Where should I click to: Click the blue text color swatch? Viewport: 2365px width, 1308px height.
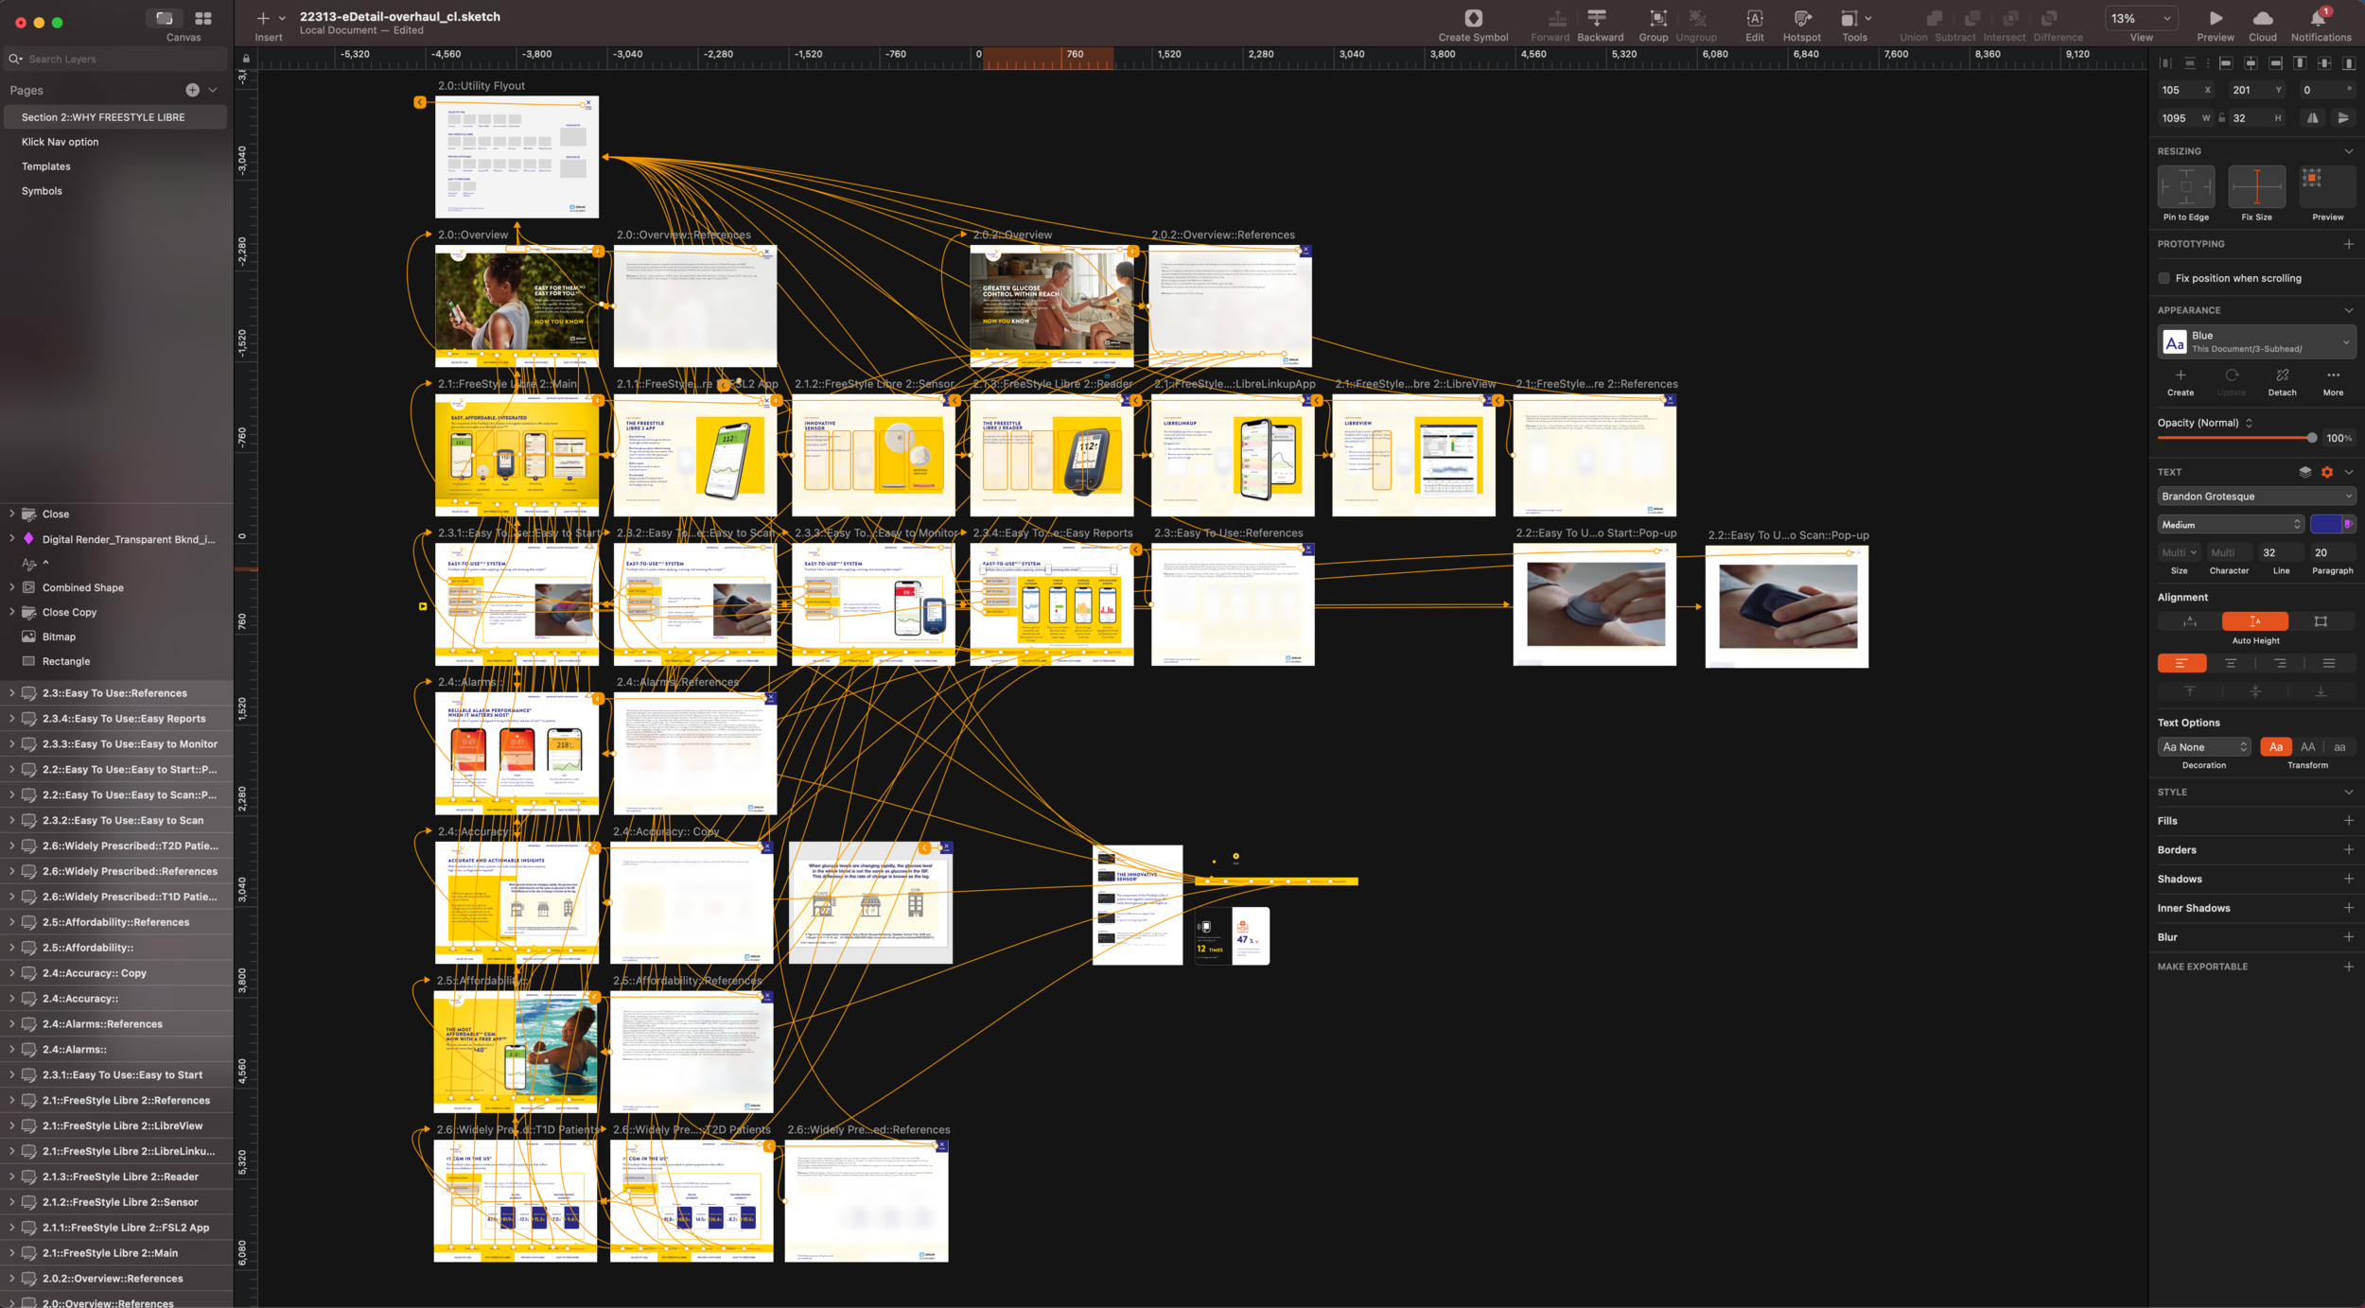pyautogui.click(x=2325, y=525)
